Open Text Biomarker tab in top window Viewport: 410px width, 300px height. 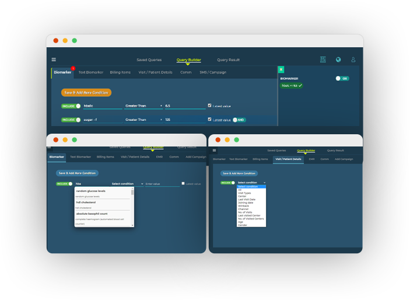click(x=91, y=72)
